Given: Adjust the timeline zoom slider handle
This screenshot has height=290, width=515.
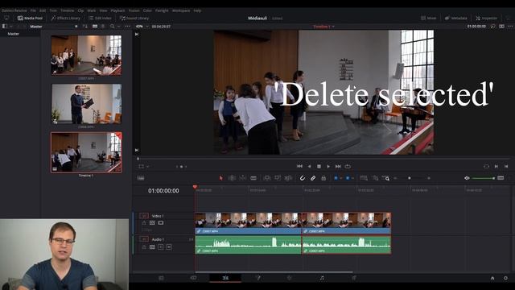Looking at the screenshot, I should pos(410,178).
